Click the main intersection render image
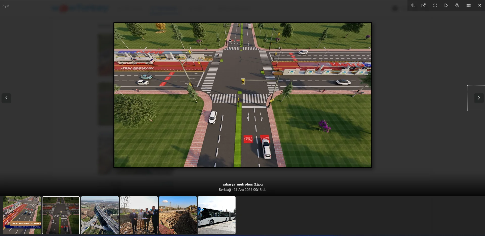The height and width of the screenshot is (236, 485). tap(243, 95)
